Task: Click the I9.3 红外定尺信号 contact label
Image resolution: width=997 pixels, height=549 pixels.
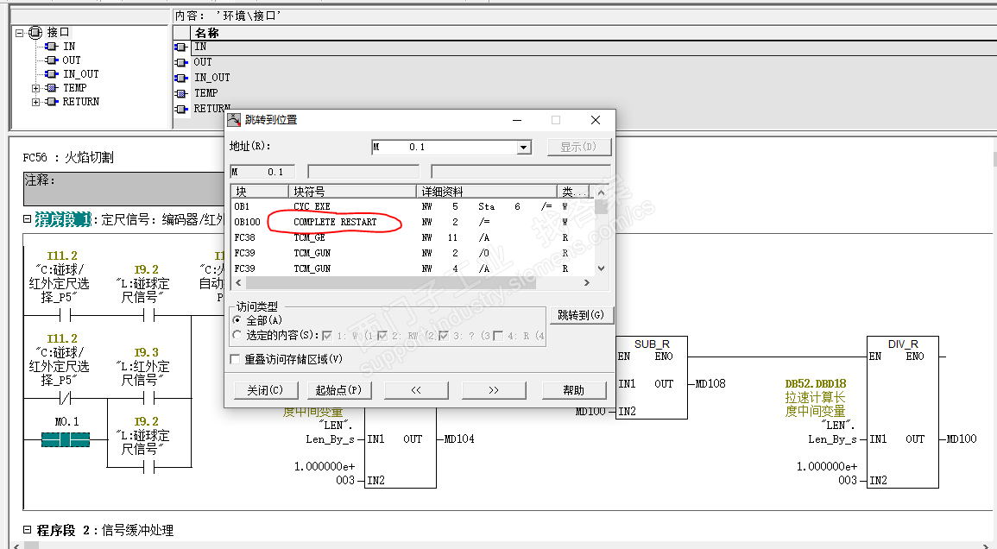Action: click(146, 366)
